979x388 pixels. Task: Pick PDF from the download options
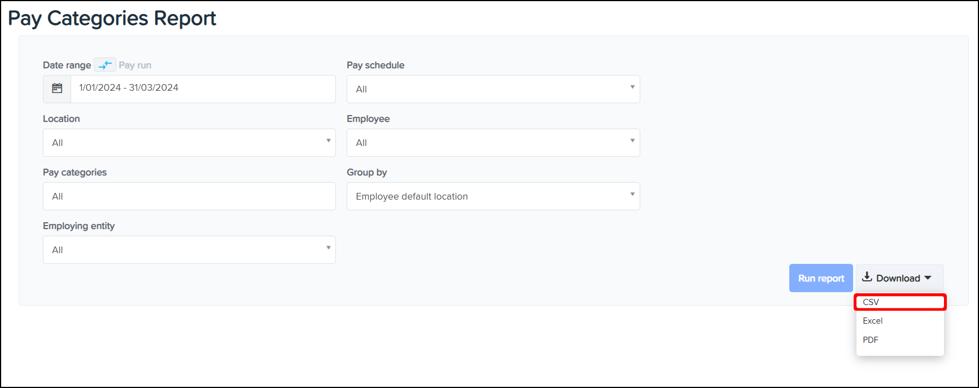pyautogui.click(x=871, y=340)
